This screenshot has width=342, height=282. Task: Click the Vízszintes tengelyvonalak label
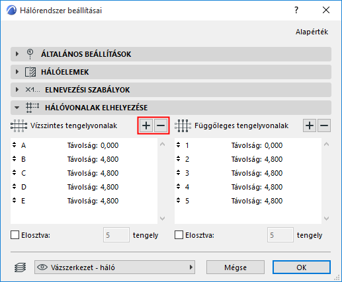[x=73, y=125]
